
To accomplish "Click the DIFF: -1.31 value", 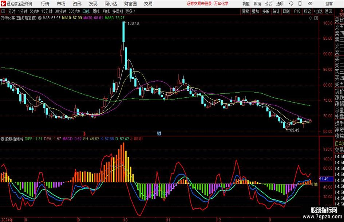I will point(33,139).
